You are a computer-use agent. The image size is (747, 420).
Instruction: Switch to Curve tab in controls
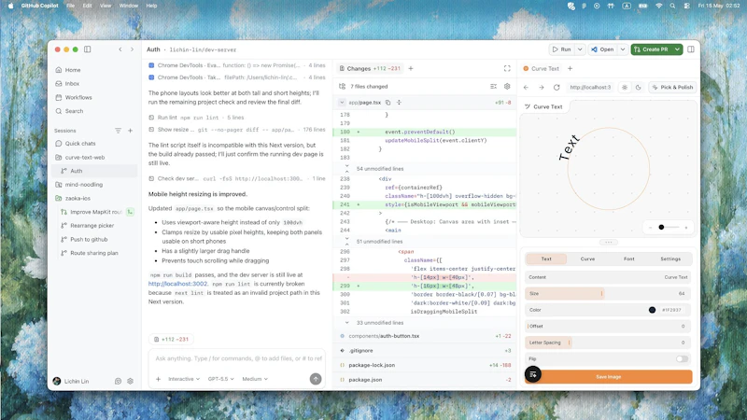click(587, 259)
